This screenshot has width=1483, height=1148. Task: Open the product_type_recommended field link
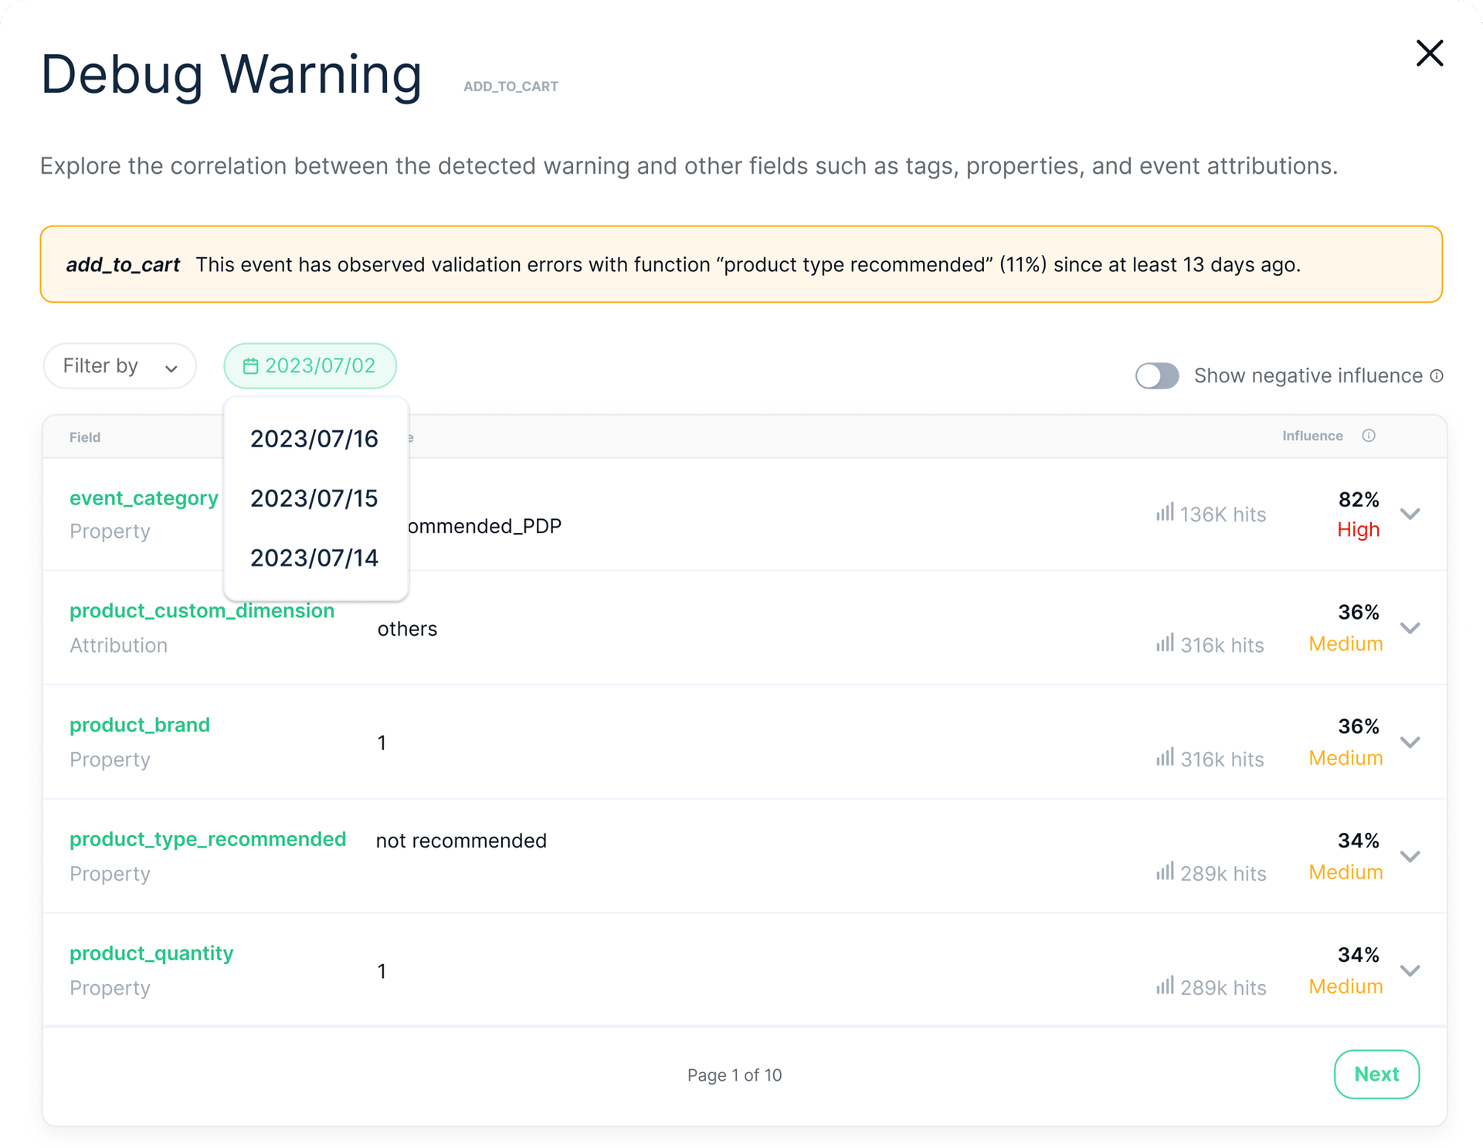[208, 839]
